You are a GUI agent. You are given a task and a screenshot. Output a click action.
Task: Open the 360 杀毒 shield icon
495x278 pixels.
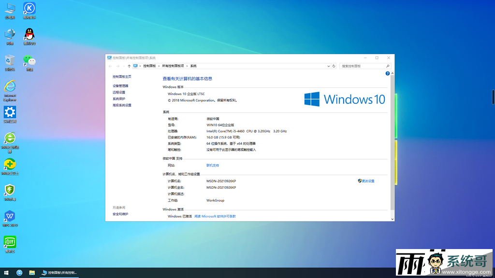[10, 193]
